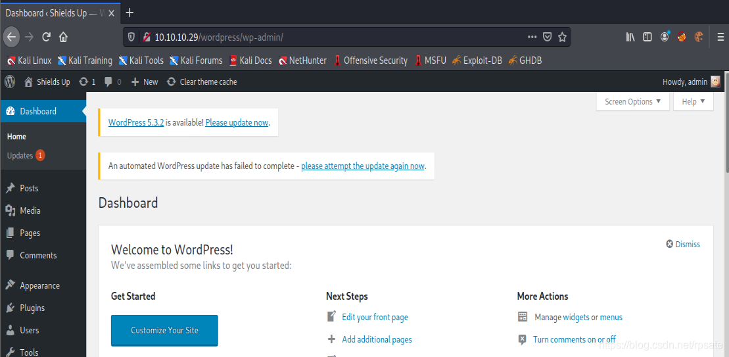Open the Add additional pages link

[x=377, y=339]
